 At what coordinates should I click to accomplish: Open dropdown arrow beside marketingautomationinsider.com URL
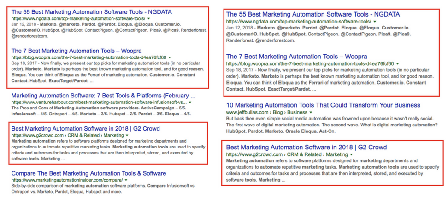pos(126,180)
